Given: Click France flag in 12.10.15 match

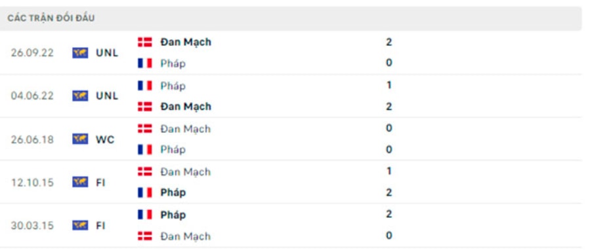Looking at the screenshot, I should pos(144,192).
